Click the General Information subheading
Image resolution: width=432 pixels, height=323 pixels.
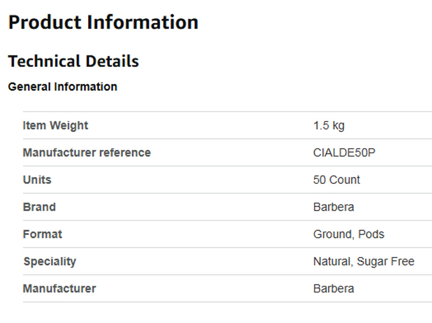(63, 87)
